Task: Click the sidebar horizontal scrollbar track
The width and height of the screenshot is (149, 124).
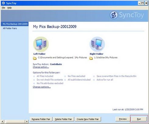Action: point(15,121)
